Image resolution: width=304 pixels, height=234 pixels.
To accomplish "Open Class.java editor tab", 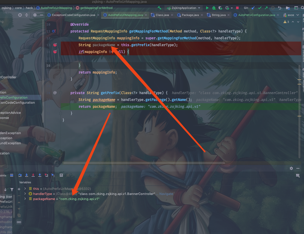I will (162, 15).
